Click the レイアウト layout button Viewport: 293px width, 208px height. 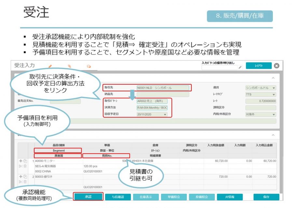coord(258,66)
